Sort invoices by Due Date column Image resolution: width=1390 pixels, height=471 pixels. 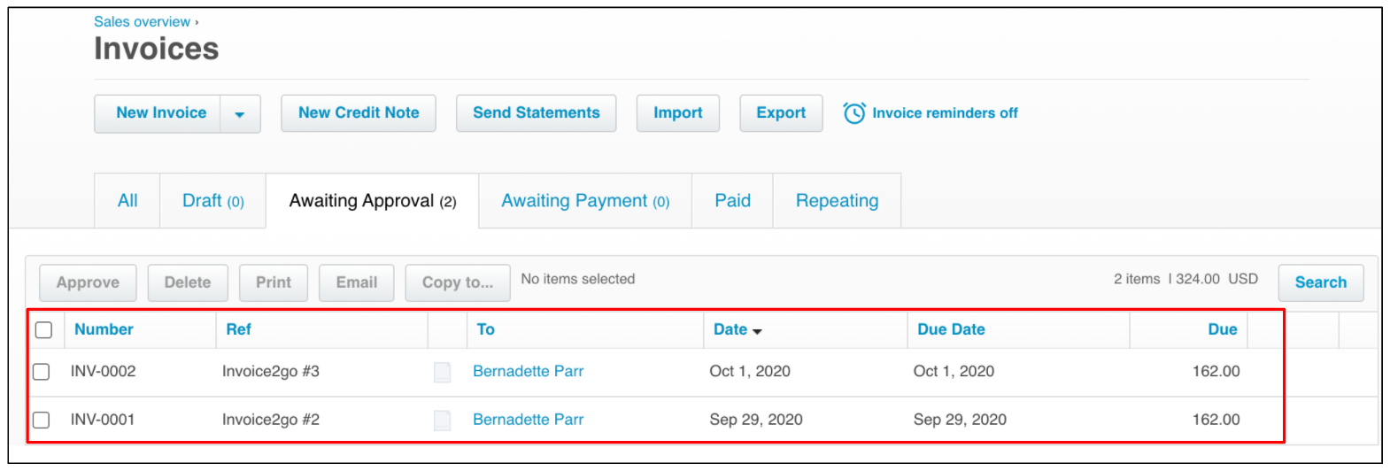point(951,329)
